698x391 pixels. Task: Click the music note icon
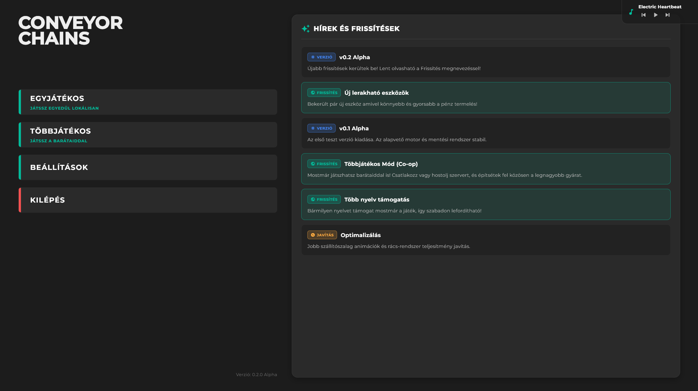tap(631, 12)
